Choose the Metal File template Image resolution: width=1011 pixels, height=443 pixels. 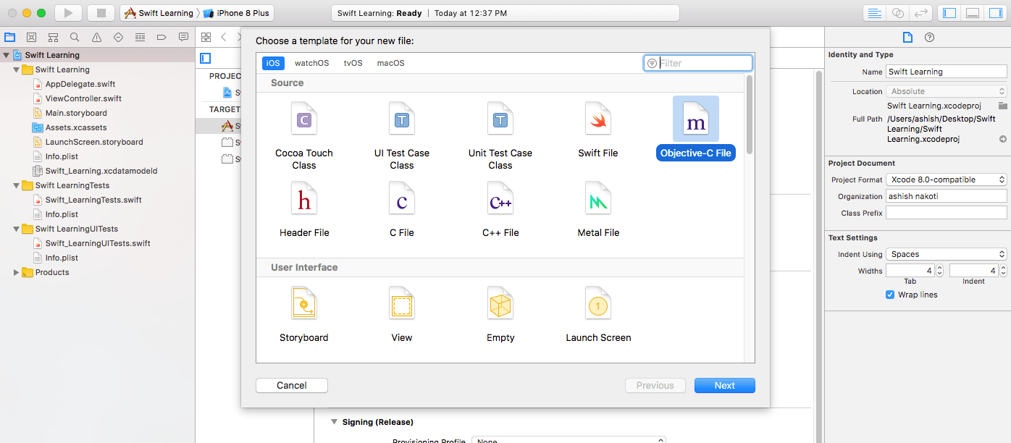(598, 209)
